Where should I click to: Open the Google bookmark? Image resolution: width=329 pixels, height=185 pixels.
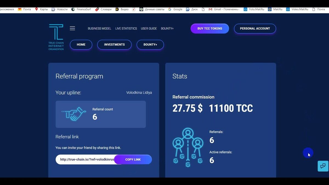coord(175,9)
